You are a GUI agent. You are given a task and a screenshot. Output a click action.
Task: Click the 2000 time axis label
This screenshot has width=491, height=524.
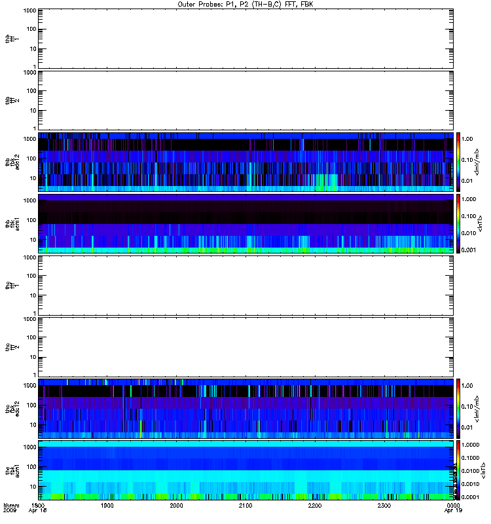pos(176,506)
